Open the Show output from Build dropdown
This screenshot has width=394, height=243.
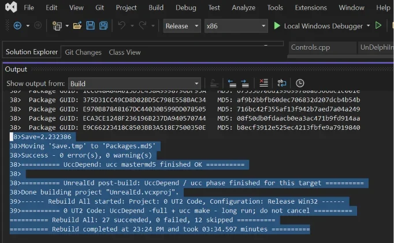[x=135, y=84]
